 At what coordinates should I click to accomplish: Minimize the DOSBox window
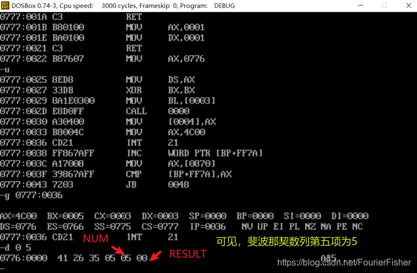coord(360,6)
